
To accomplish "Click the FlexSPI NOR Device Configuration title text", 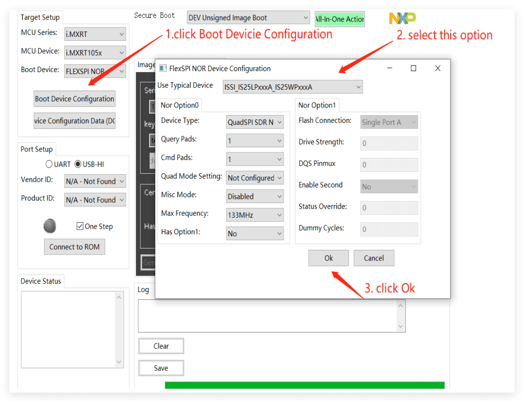I will (220, 69).
